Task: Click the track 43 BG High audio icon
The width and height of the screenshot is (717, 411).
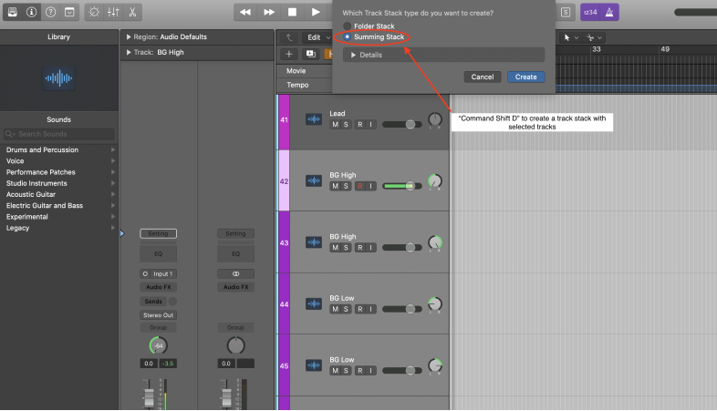Action: pyautogui.click(x=314, y=242)
